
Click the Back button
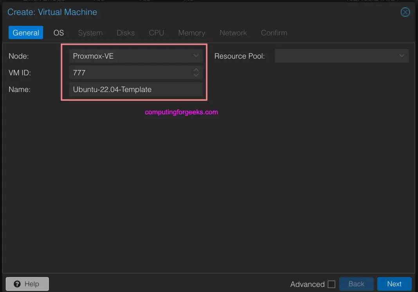click(356, 284)
